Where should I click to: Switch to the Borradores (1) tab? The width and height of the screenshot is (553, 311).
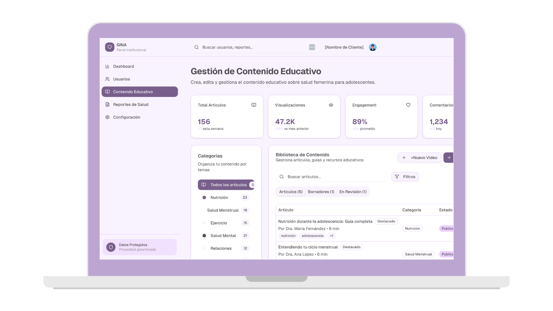click(x=321, y=192)
